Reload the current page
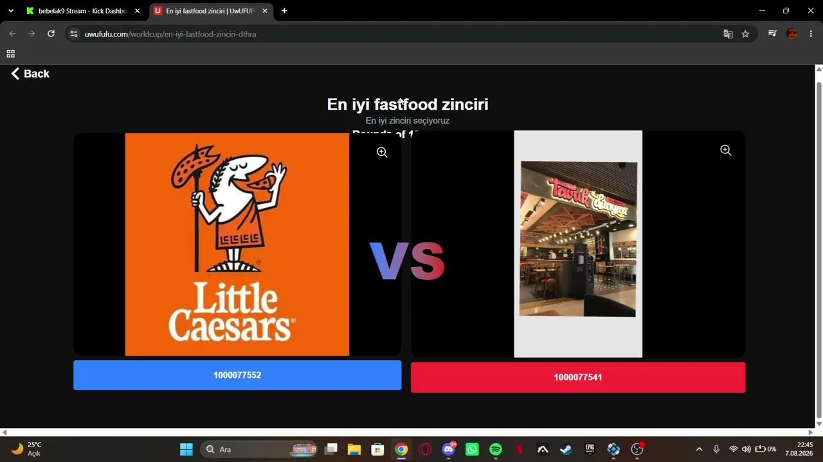Image resolution: width=823 pixels, height=462 pixels. [51, 34]
